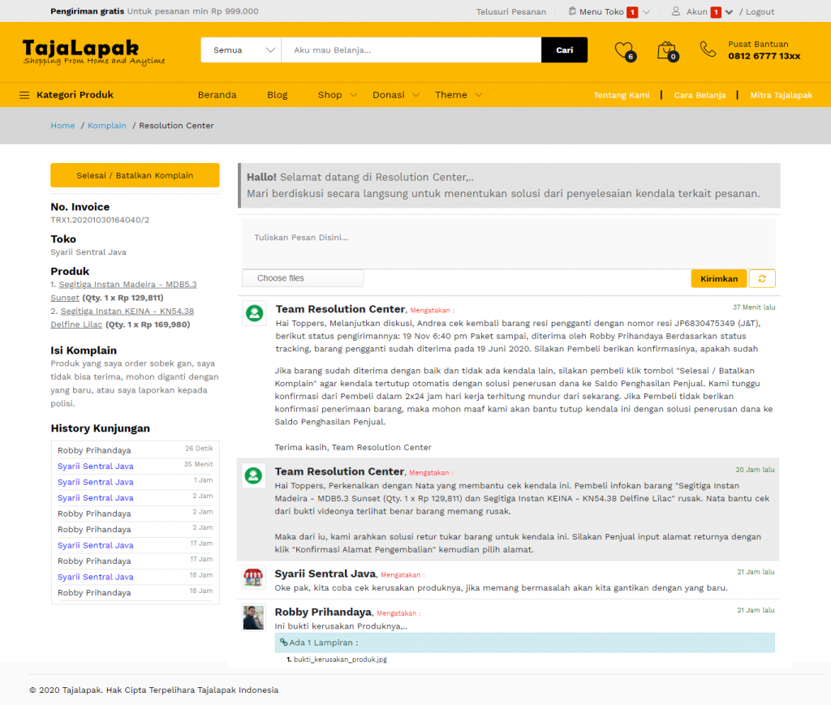Image resolution: width=831 pixels, height=705 pixels.
Task: Click the TajaLapak logo
Action: 94,52
